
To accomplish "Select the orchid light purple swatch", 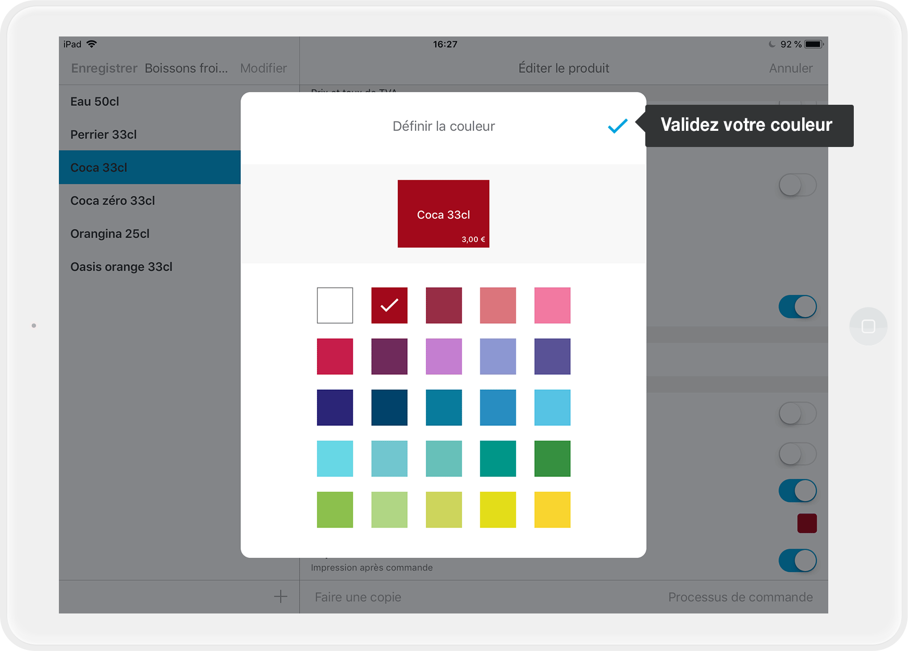I will (x=444, y=357).
